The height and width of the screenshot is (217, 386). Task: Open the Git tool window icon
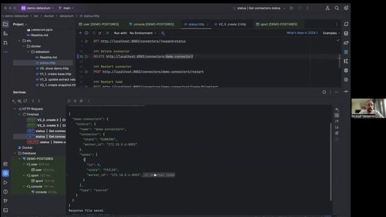(5, 201)
